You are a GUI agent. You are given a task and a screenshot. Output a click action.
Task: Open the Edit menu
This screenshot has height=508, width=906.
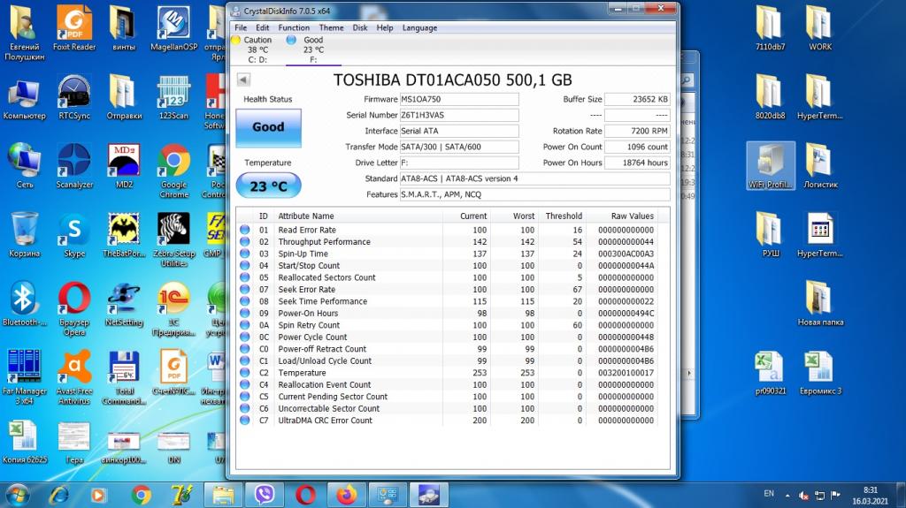click(x=262, y=27)
